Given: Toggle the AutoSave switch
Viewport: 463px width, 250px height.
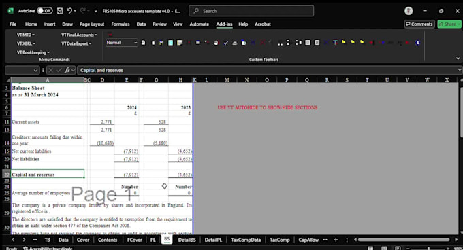Looking at the screenshot, I should 44,11.
